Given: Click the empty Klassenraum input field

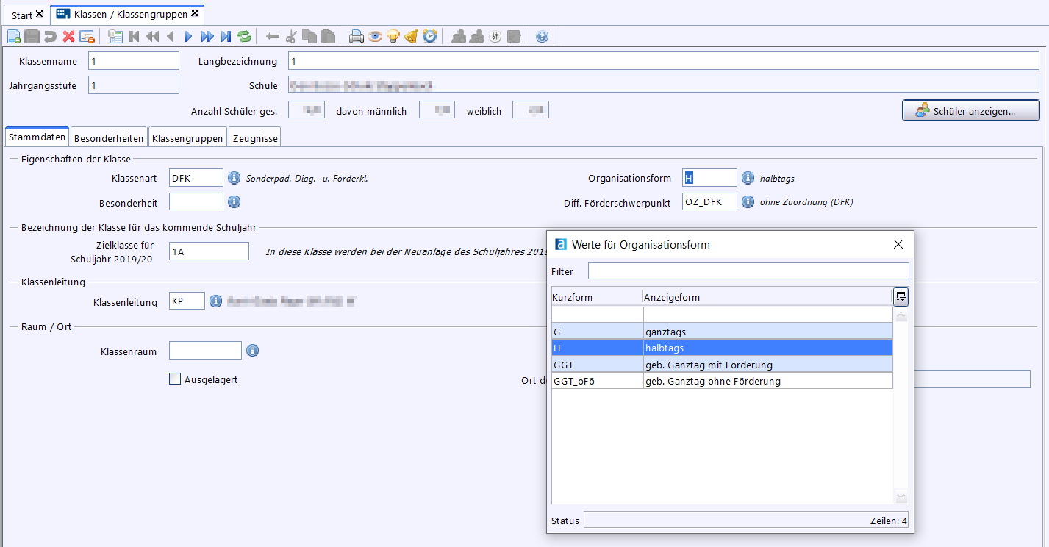Looking at the screenshot, I should pos(205,351).
